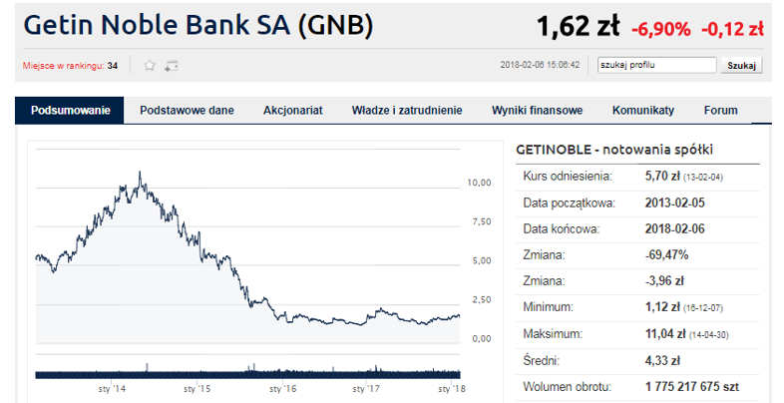Click the 'GETINOBLE - notowania spółki' header
This screenshot has height=403, width=784.
point(614,150)
